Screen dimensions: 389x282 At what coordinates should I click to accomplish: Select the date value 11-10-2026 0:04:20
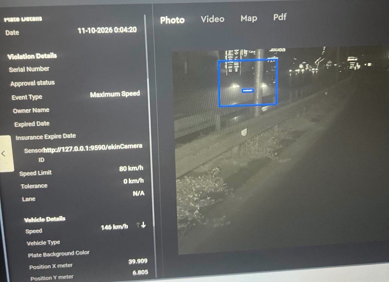pos(107,30)
